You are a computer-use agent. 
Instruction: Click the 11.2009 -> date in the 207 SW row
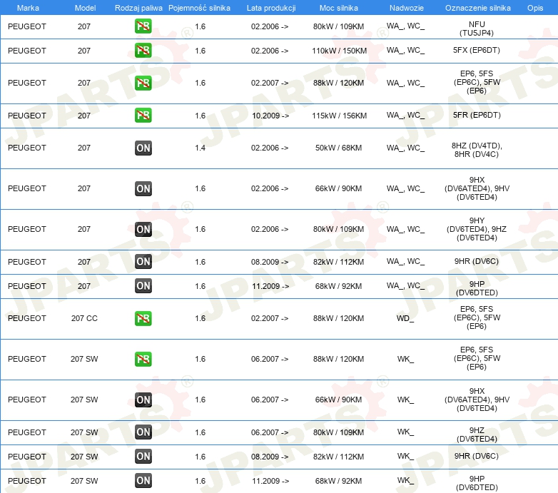tap(270, 481)
